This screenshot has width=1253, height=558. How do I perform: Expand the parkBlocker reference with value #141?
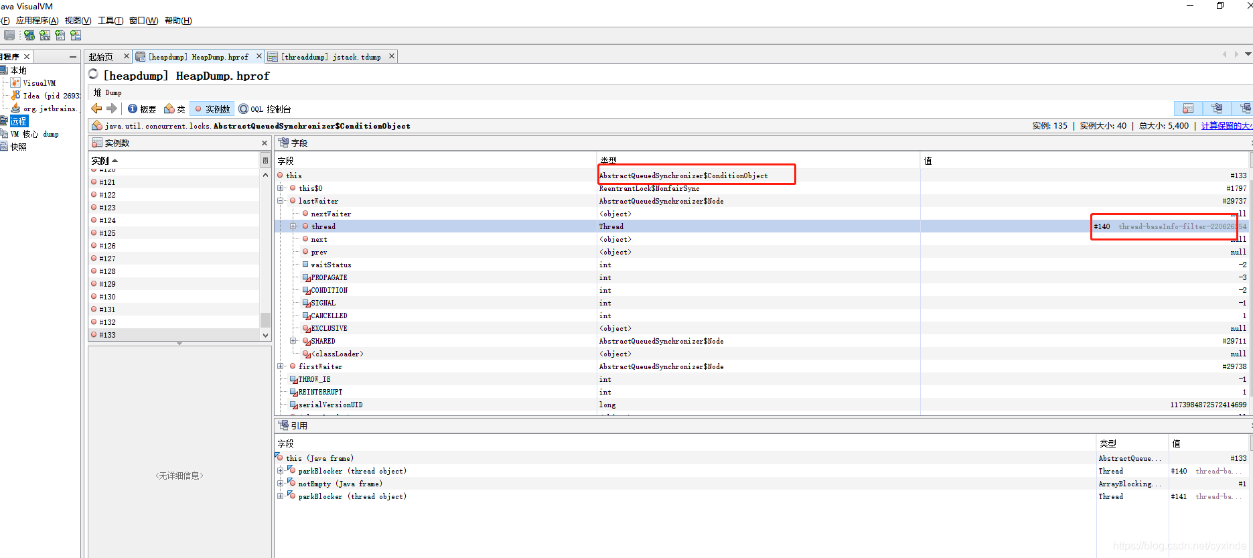pyautogui.click(x=281, y=496)
